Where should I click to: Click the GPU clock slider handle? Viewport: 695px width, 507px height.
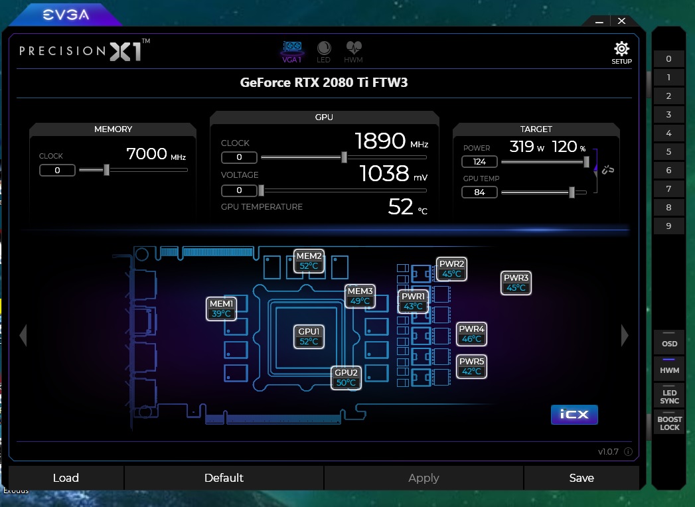[x=344, y=157]
